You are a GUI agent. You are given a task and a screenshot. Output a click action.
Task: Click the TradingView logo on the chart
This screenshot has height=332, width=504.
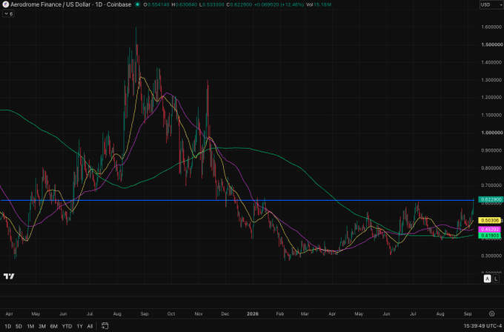9,276
